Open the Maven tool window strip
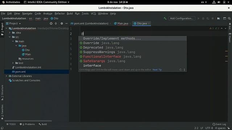 pos(230,38)
